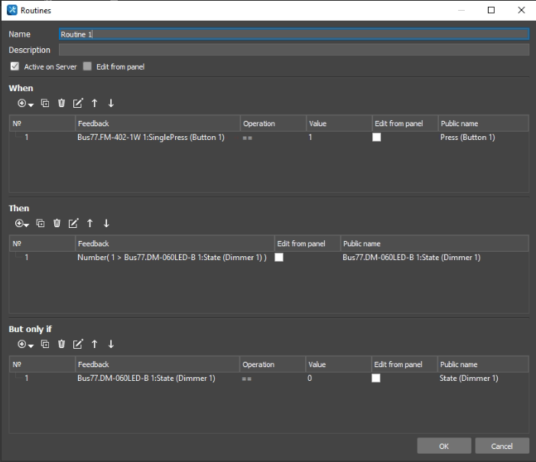Edit the selected When condition
536x462 pixels.
coord(78,103)
